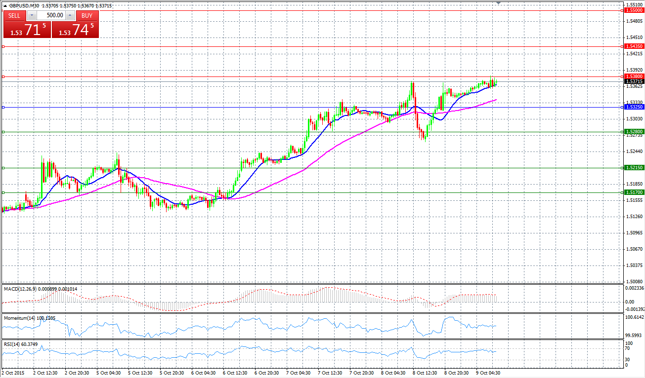
Task: Click the 5 Oct 04:30 time axis label
Action: coord(109,373)
